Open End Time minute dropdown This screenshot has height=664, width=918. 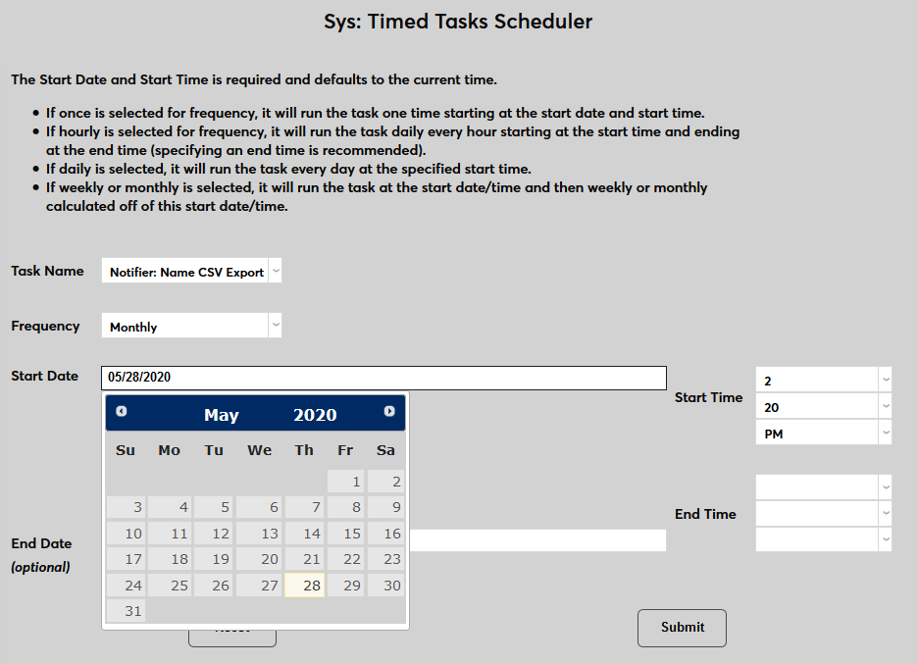824,514
